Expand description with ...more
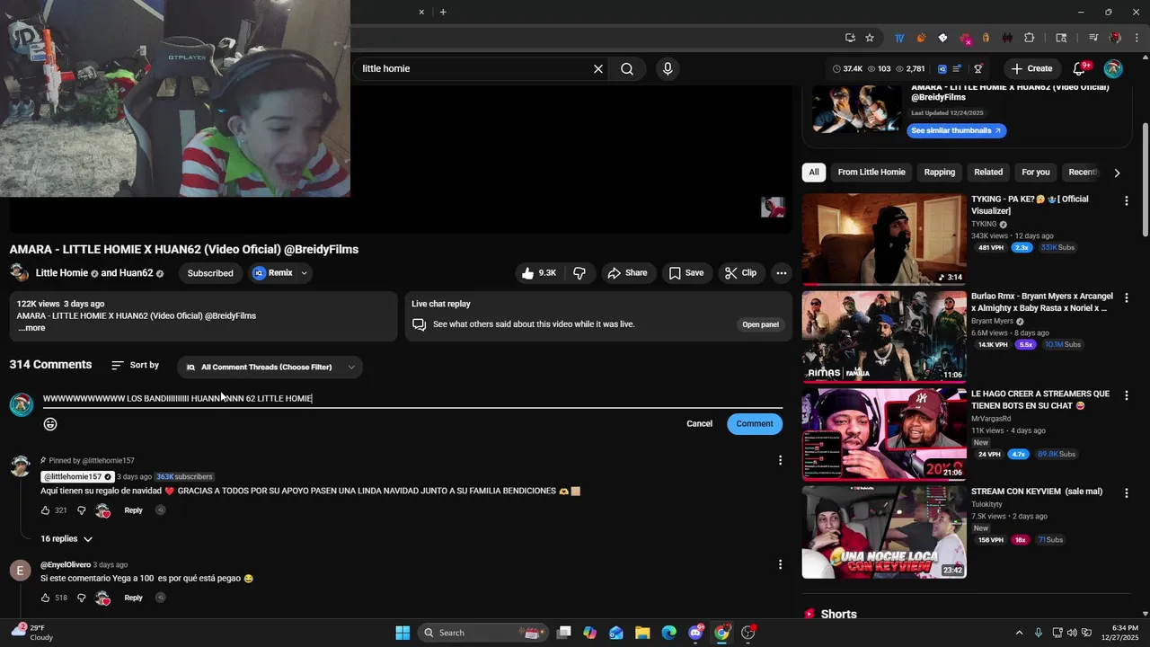This screenshot has height=647, width=1150. 31,328
